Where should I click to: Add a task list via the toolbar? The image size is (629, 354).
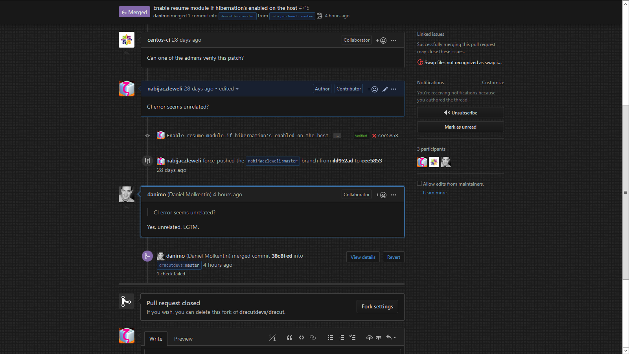pos(352,337)
